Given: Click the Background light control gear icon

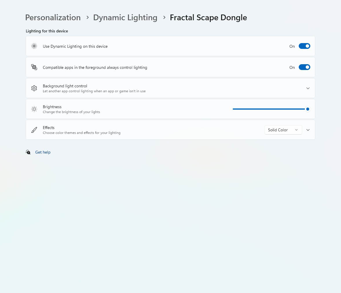Looking at the screenshot, I should point(34,88).
